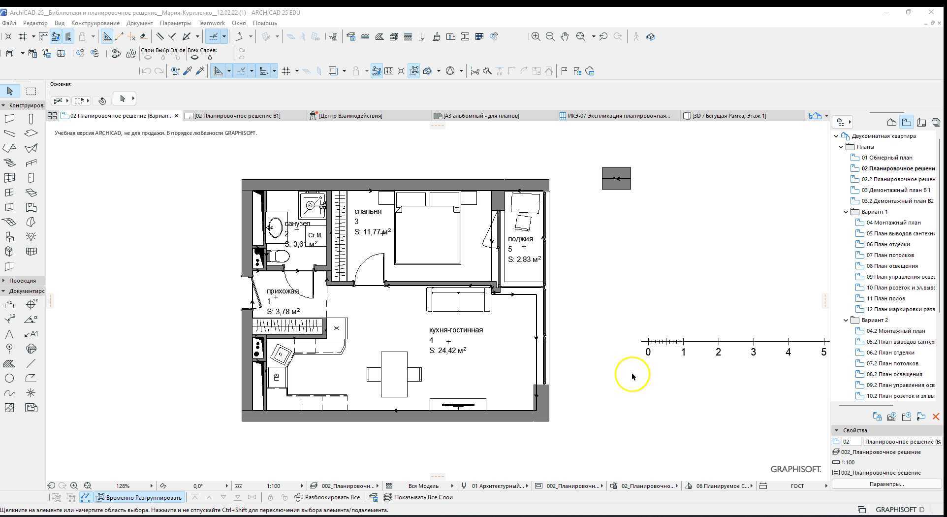The height and width of the screenshot is (517, 947).
Task: Activate the hand Pan tool
Action: (565, 36)
